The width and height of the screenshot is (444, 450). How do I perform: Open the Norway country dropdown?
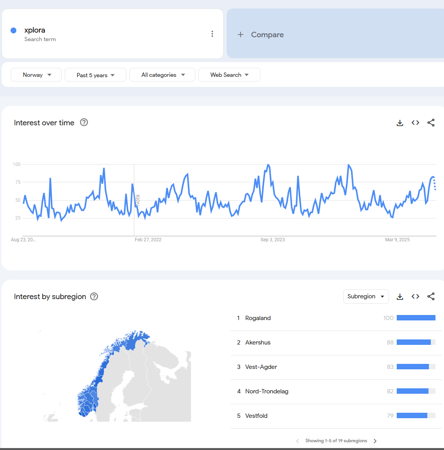coord(36,75)
